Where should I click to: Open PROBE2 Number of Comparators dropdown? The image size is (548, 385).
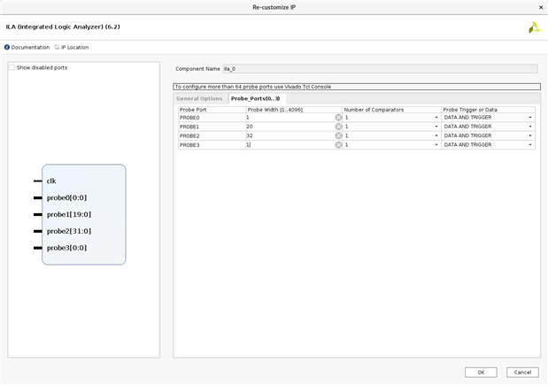(392, 135)
